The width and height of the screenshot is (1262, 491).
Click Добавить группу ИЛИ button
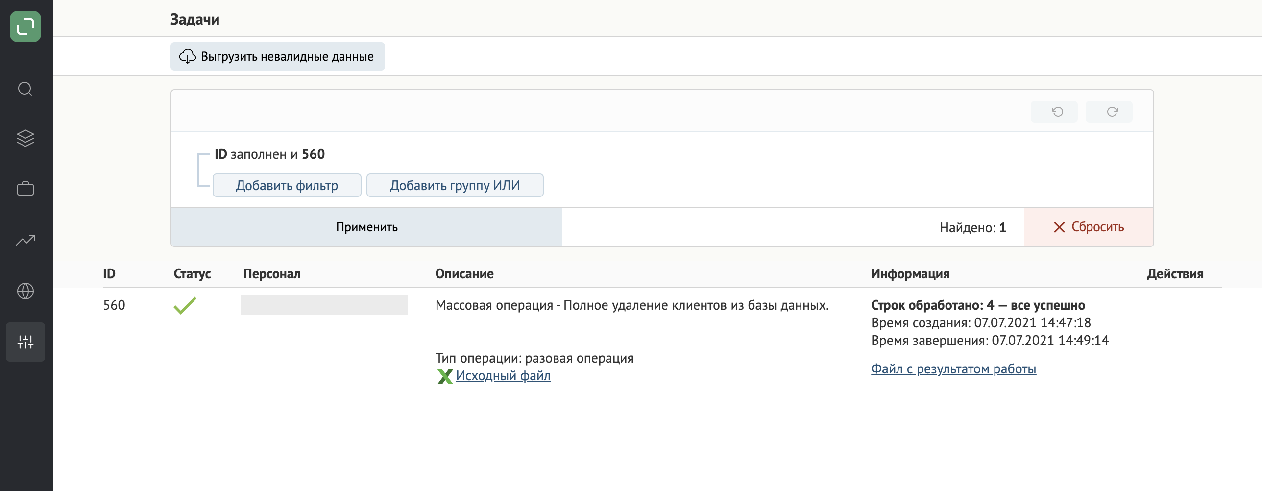point(455,185)
